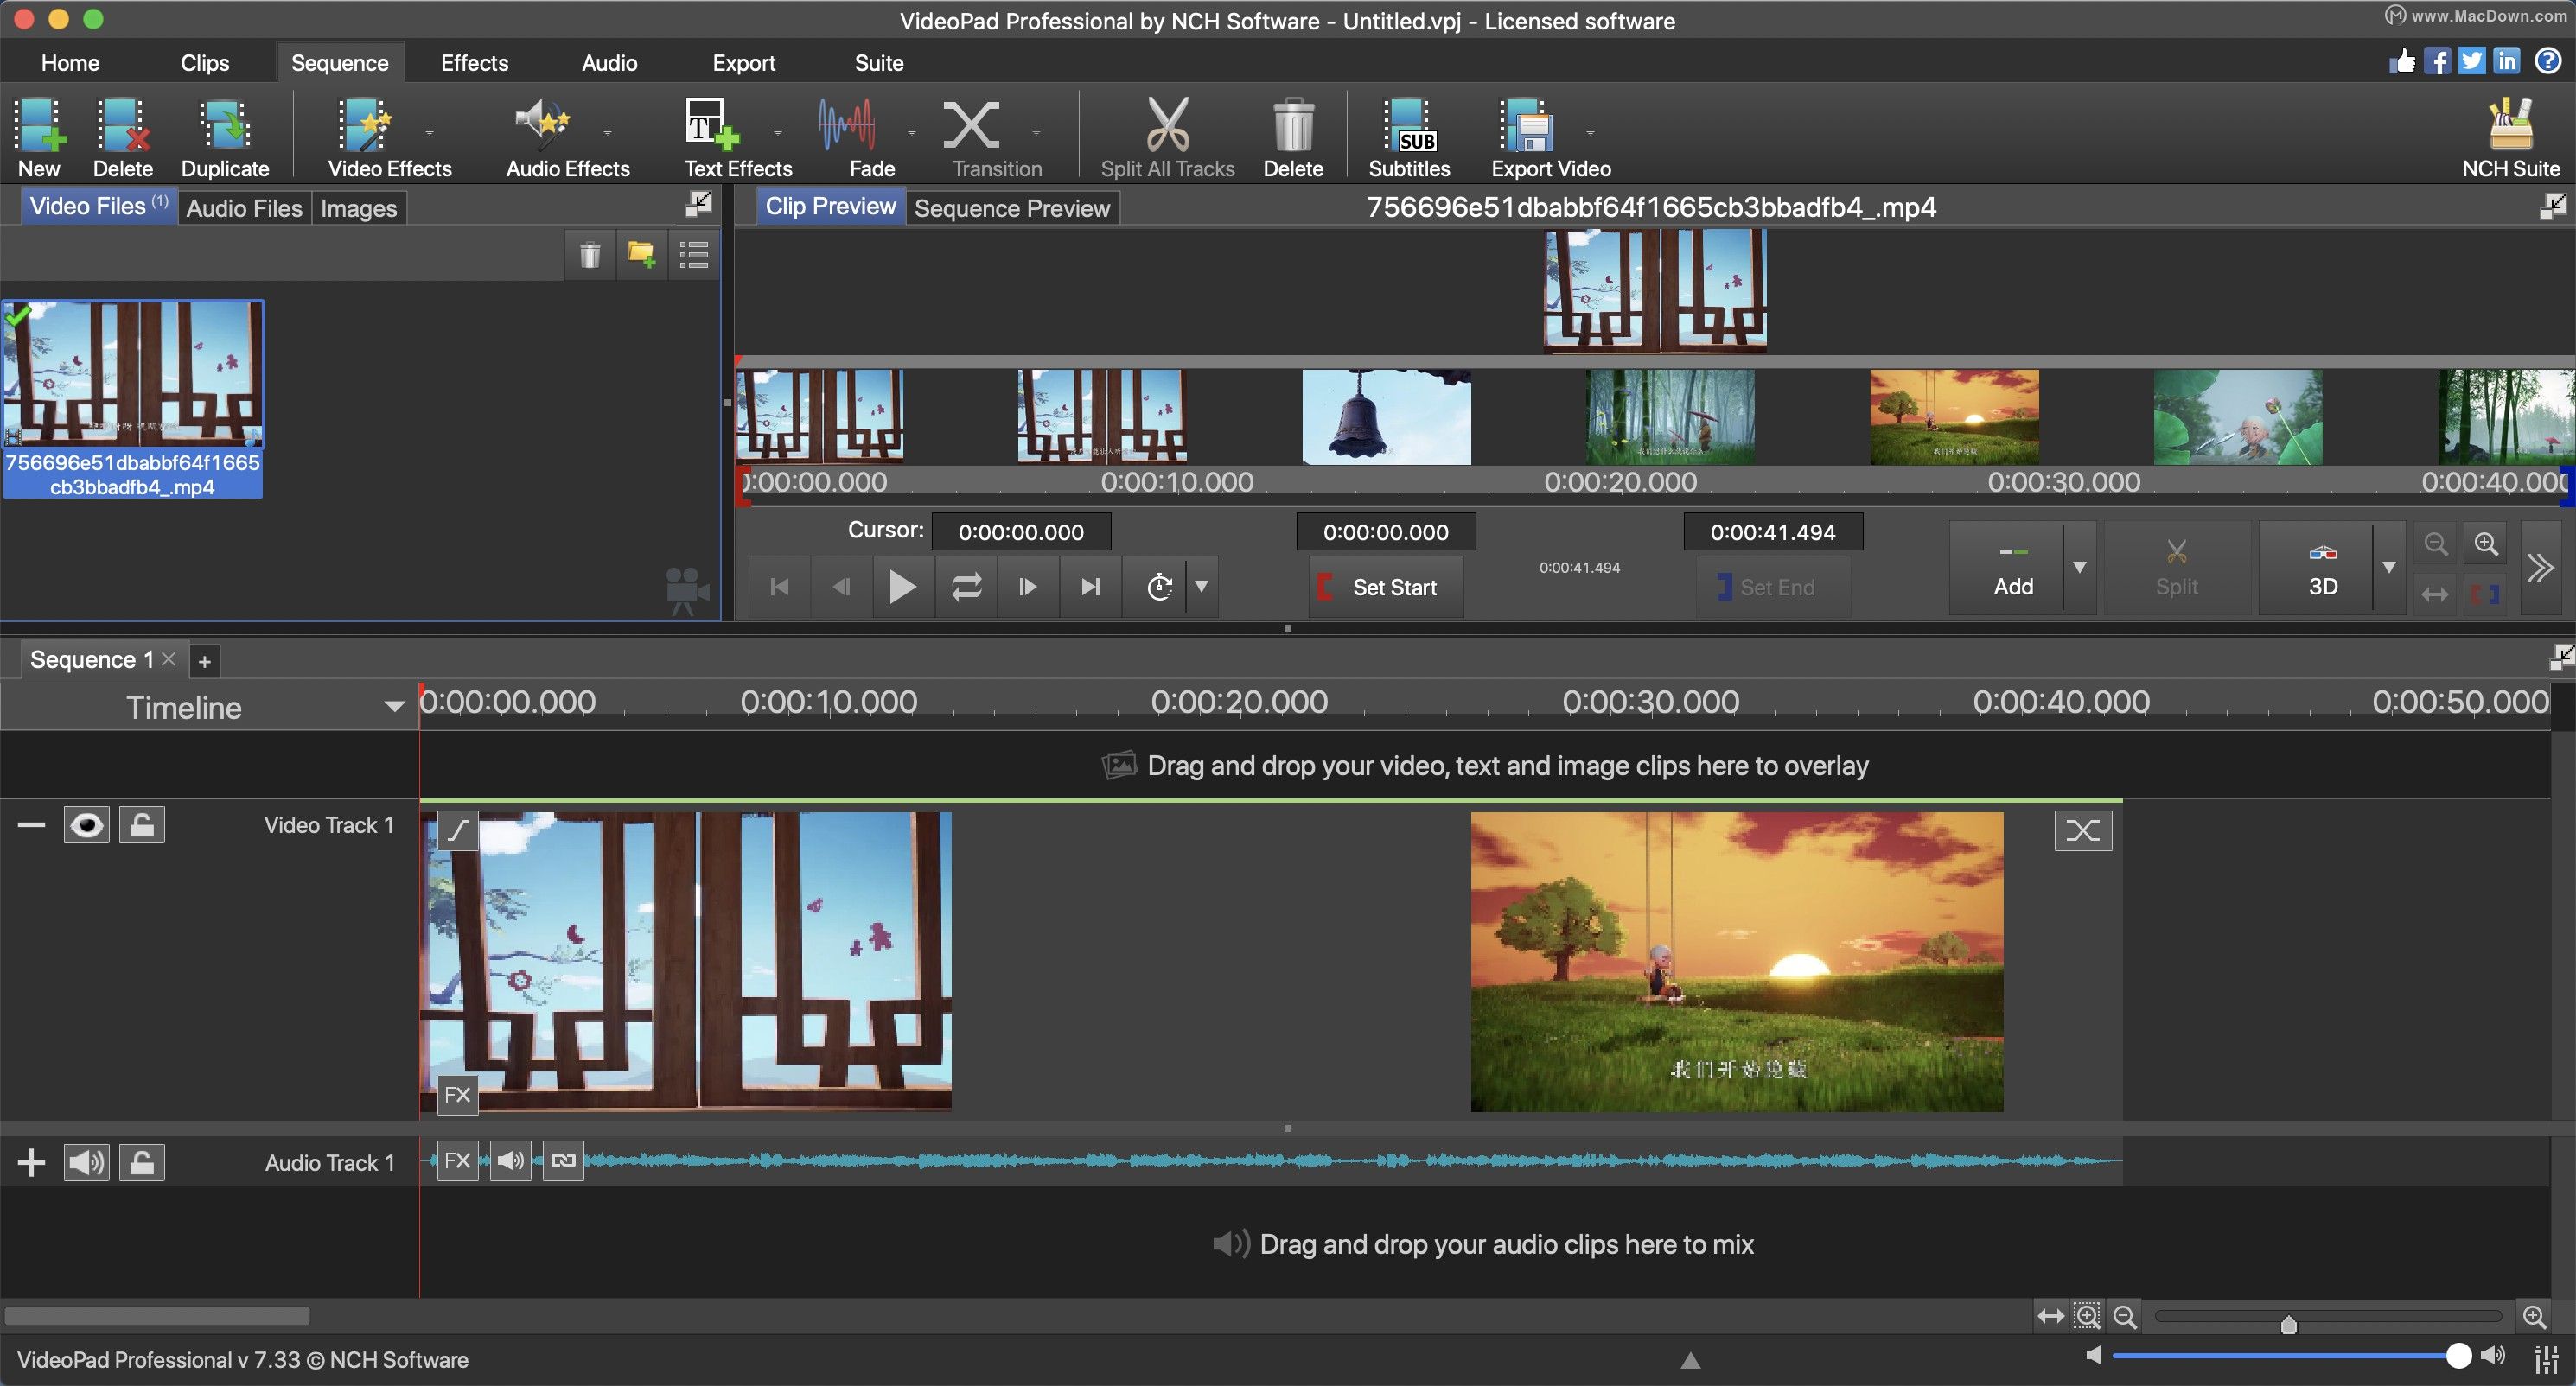This screenshot has height=1386, width=2576.
Task: Apply Fade from toolbar
Action: [871, 137]
